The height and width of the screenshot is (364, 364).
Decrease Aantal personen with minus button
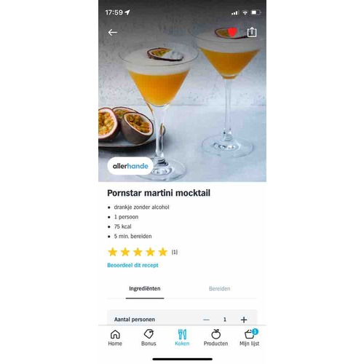click(206, 320)
